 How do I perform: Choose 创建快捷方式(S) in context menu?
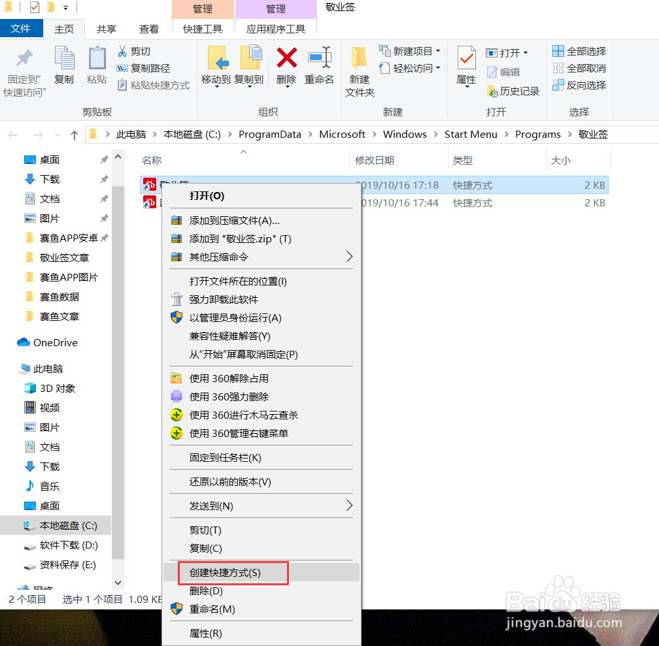click(262, 572)
